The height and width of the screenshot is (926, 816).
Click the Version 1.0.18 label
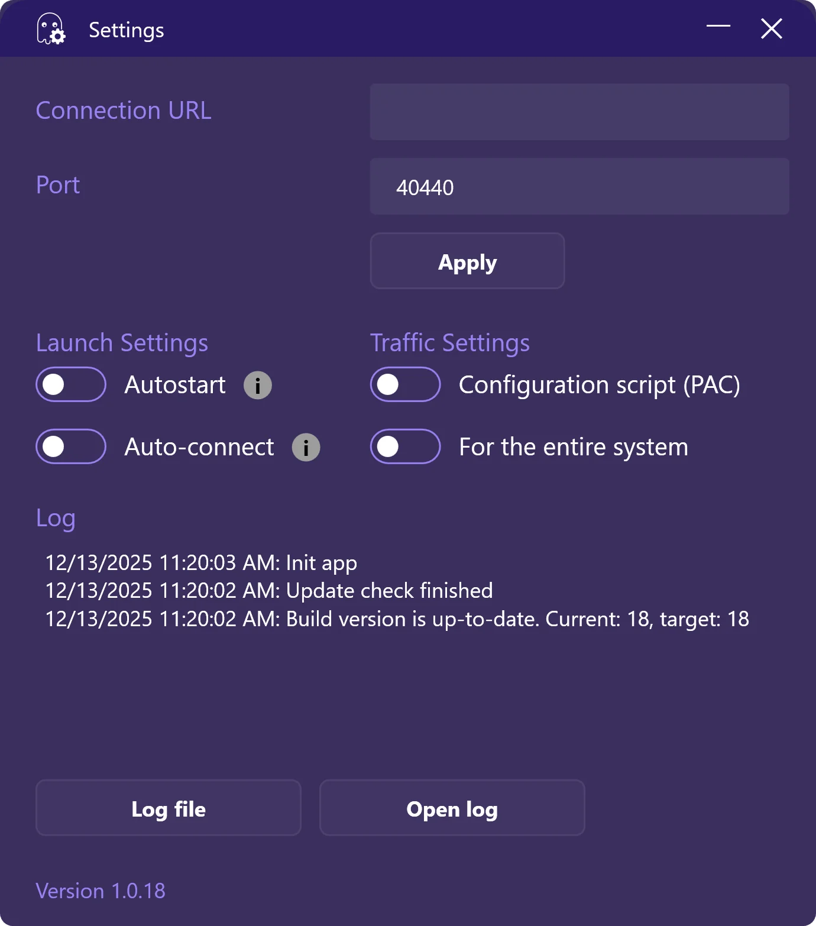point(101,891)
